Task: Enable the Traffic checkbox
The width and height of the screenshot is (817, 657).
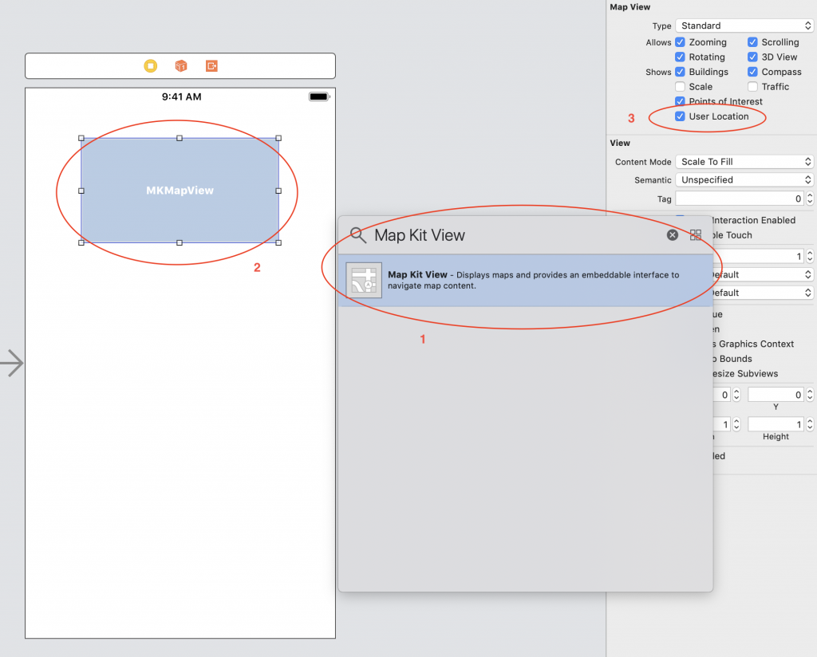Action: [x=752, y=86]
